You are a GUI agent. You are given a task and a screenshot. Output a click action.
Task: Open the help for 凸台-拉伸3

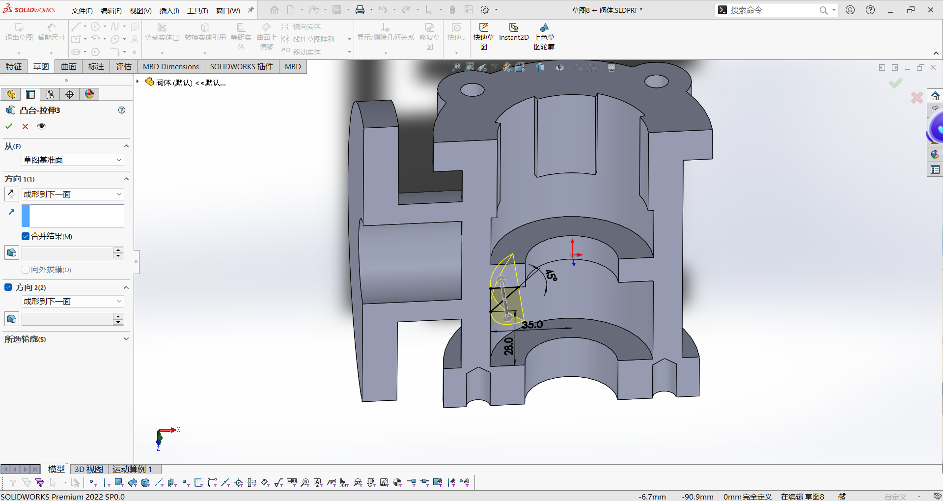(x=122, y=110)
